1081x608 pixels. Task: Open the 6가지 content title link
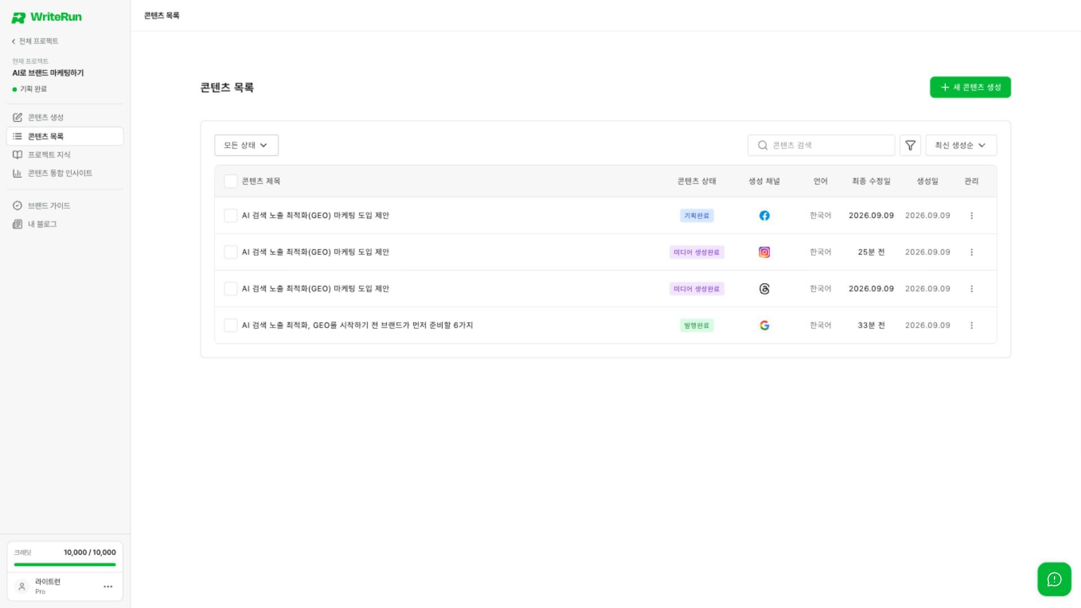(358, 325)
